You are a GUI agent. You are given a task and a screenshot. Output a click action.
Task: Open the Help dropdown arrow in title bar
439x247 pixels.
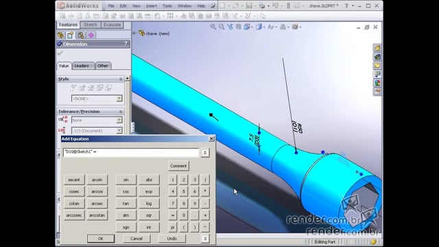coord(353,5)
